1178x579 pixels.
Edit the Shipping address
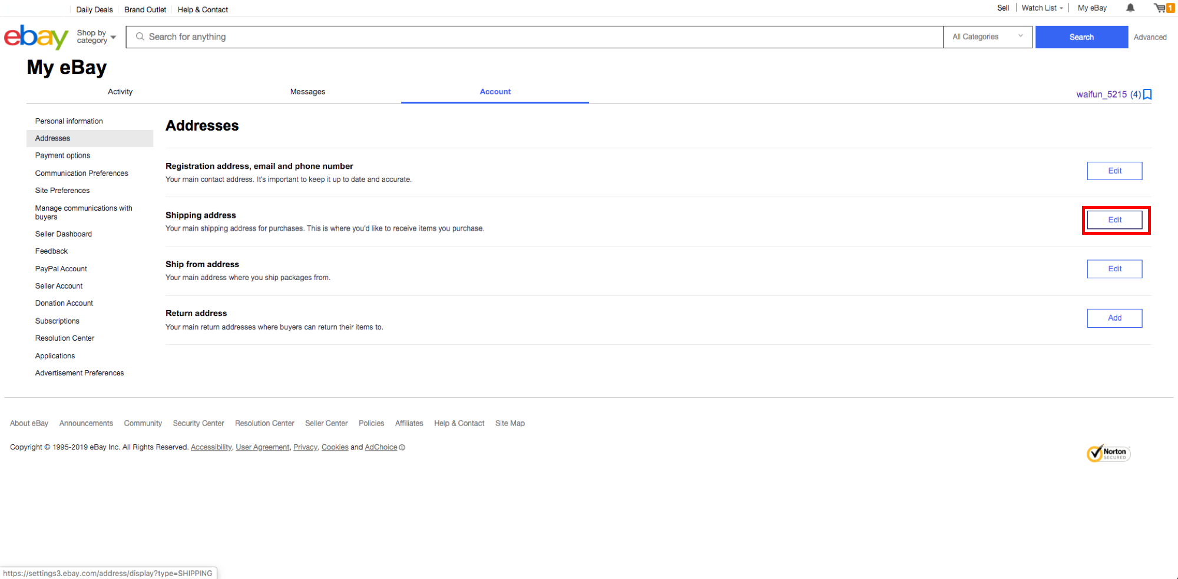click(1114, 220)
